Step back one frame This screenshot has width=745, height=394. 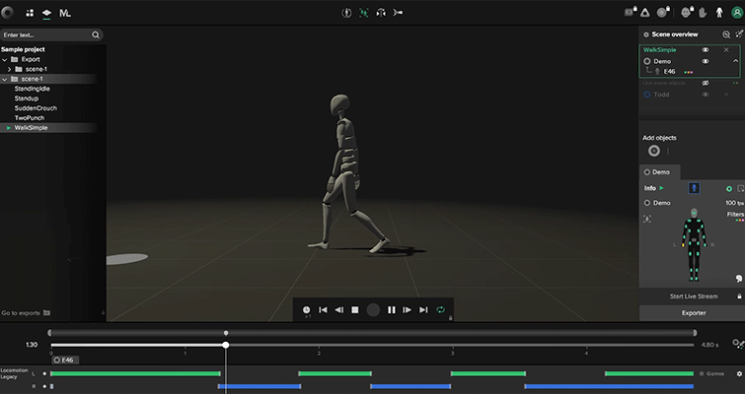pyautogui.click(x=339, y=310)
